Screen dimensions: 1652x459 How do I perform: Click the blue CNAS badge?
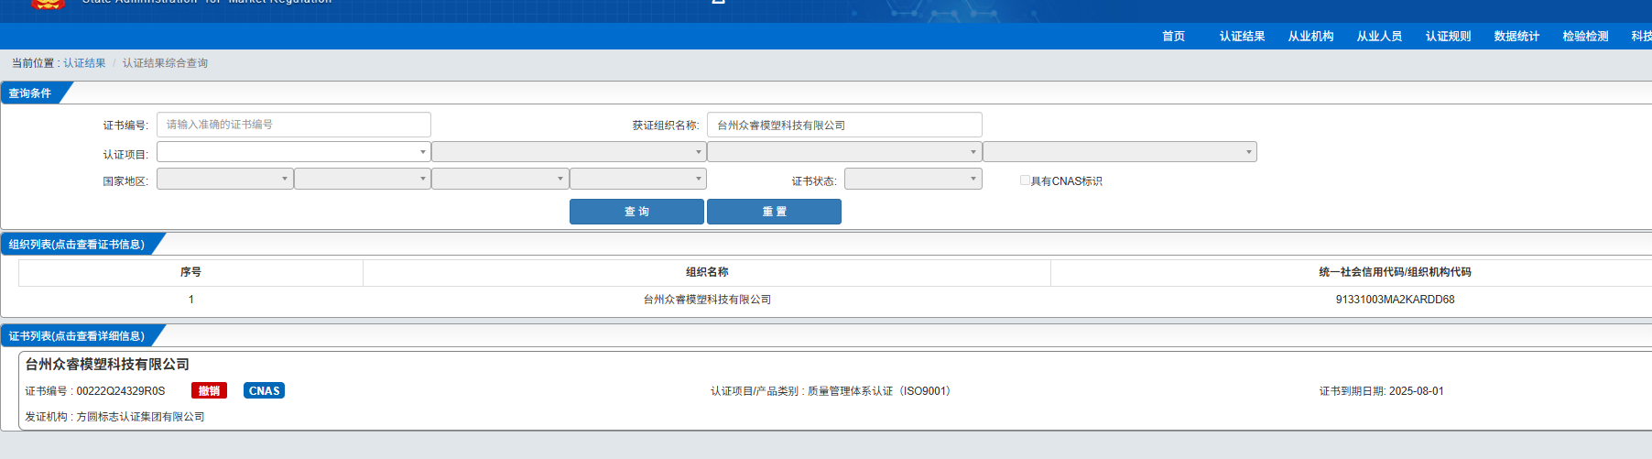click(x=264, y=391)
